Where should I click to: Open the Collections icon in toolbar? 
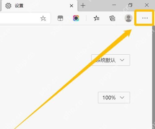click(x=112, y=18)
